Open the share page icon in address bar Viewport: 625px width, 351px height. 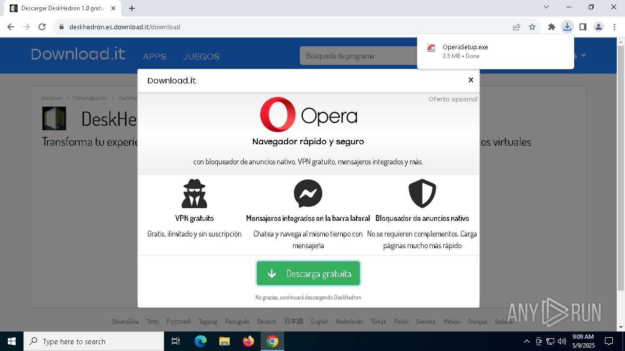click(517, 27)
